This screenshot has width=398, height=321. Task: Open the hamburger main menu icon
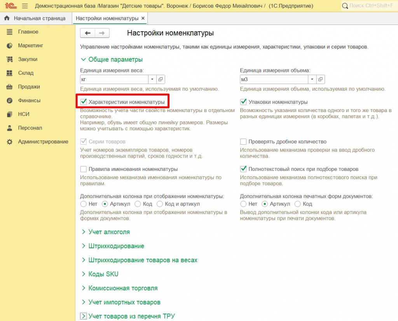(x=25, y=5)
